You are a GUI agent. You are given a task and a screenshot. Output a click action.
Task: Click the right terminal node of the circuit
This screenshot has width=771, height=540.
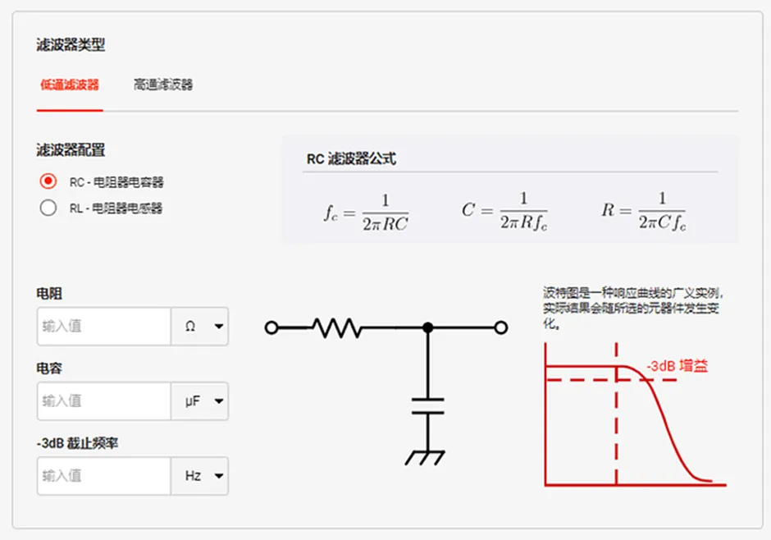(x=500, y=327)
